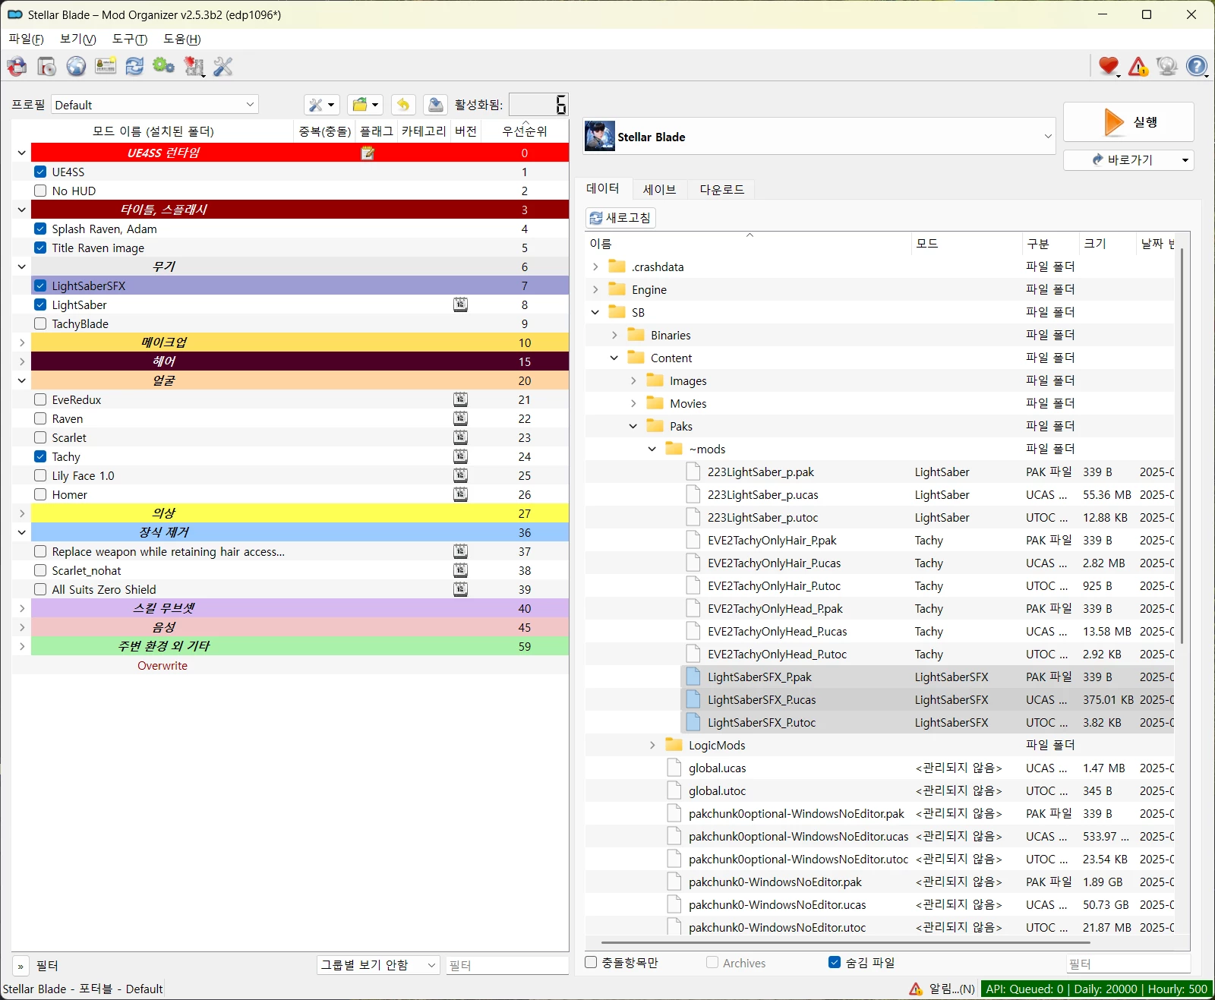Open the 그룹별 보기 안함 dropdown

[x=378, y=965]
